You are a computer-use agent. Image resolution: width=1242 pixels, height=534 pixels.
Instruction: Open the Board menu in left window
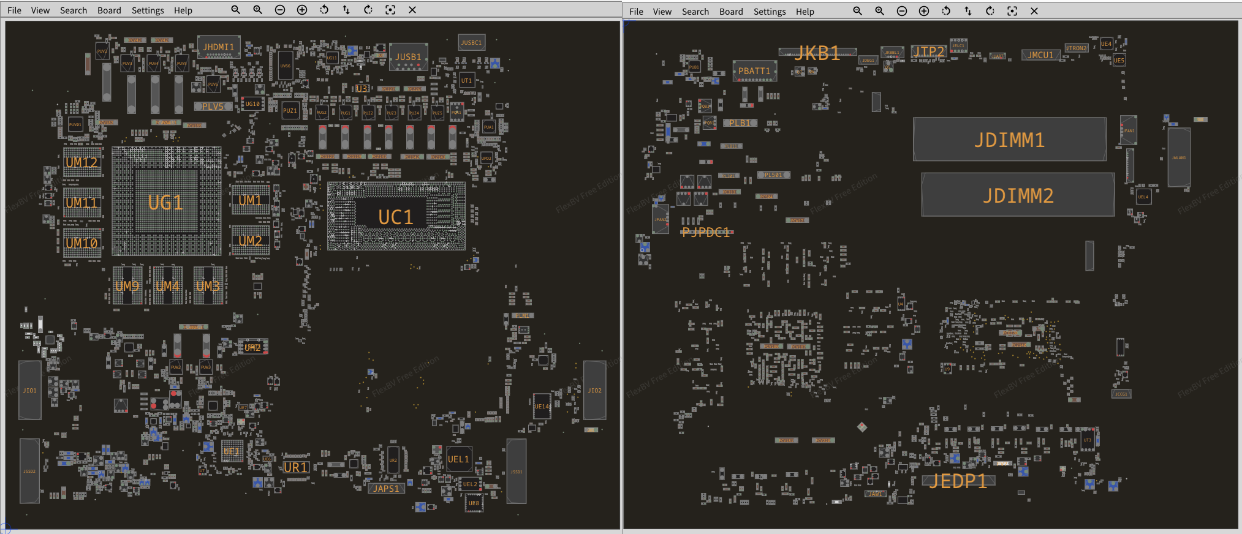[109, 10]
